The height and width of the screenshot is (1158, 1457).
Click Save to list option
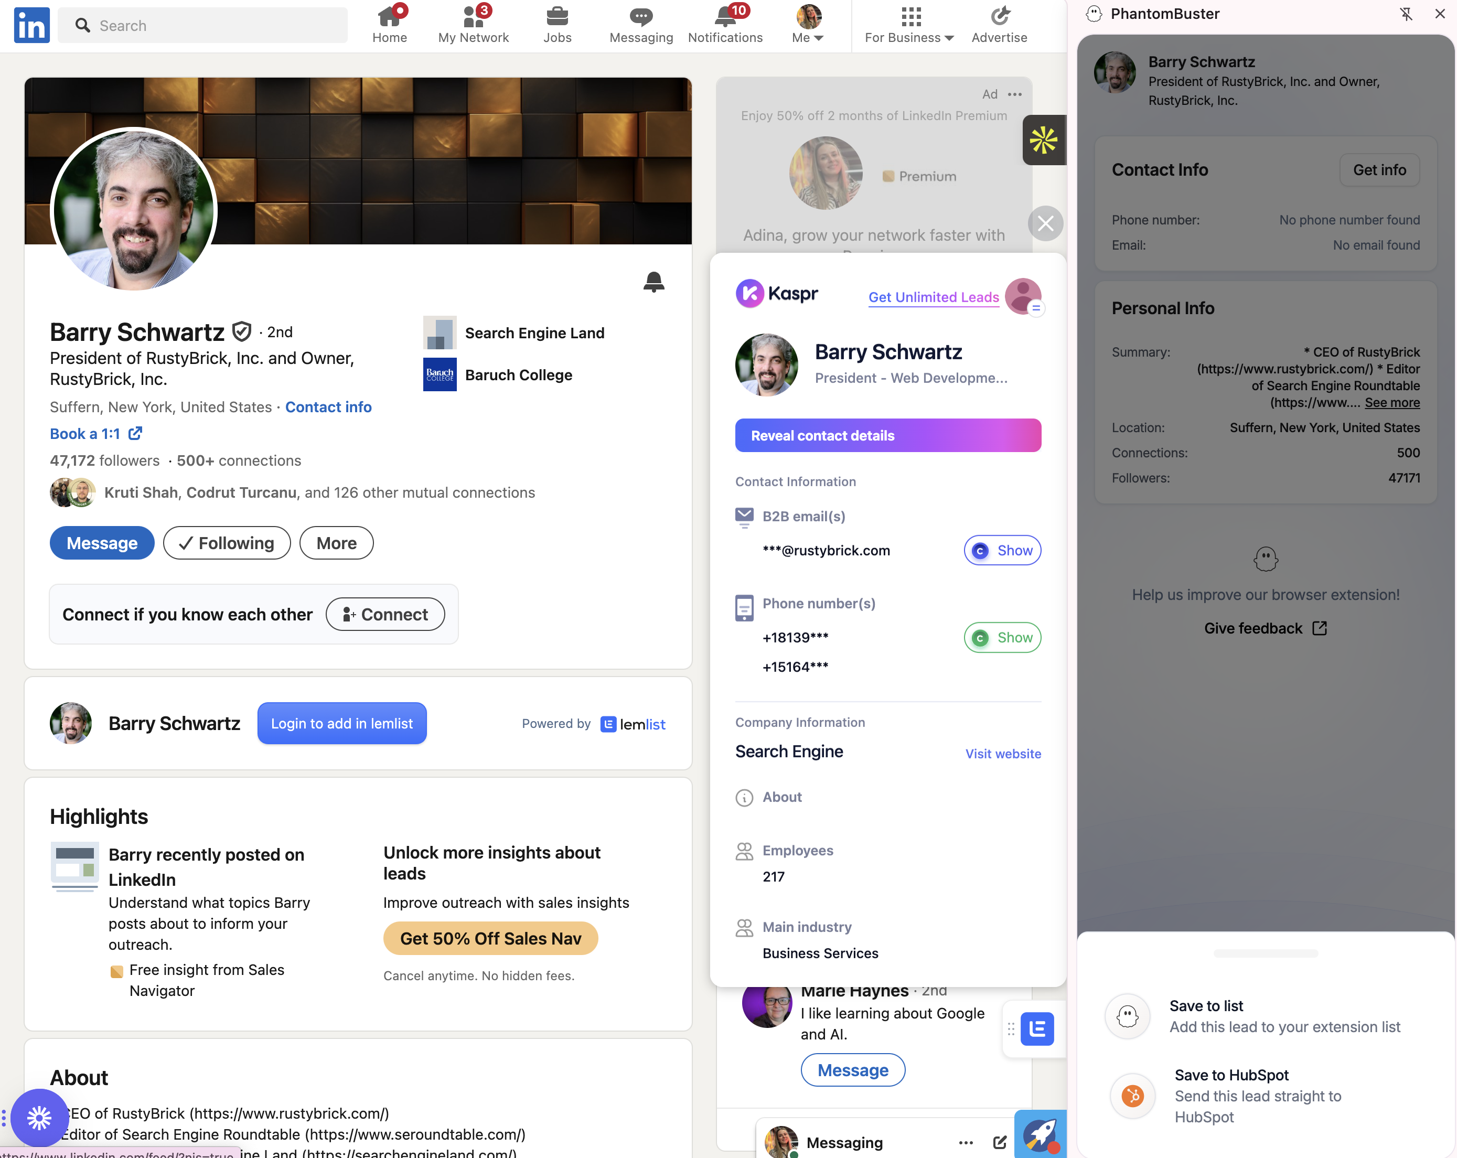tap(1265, 1015)
